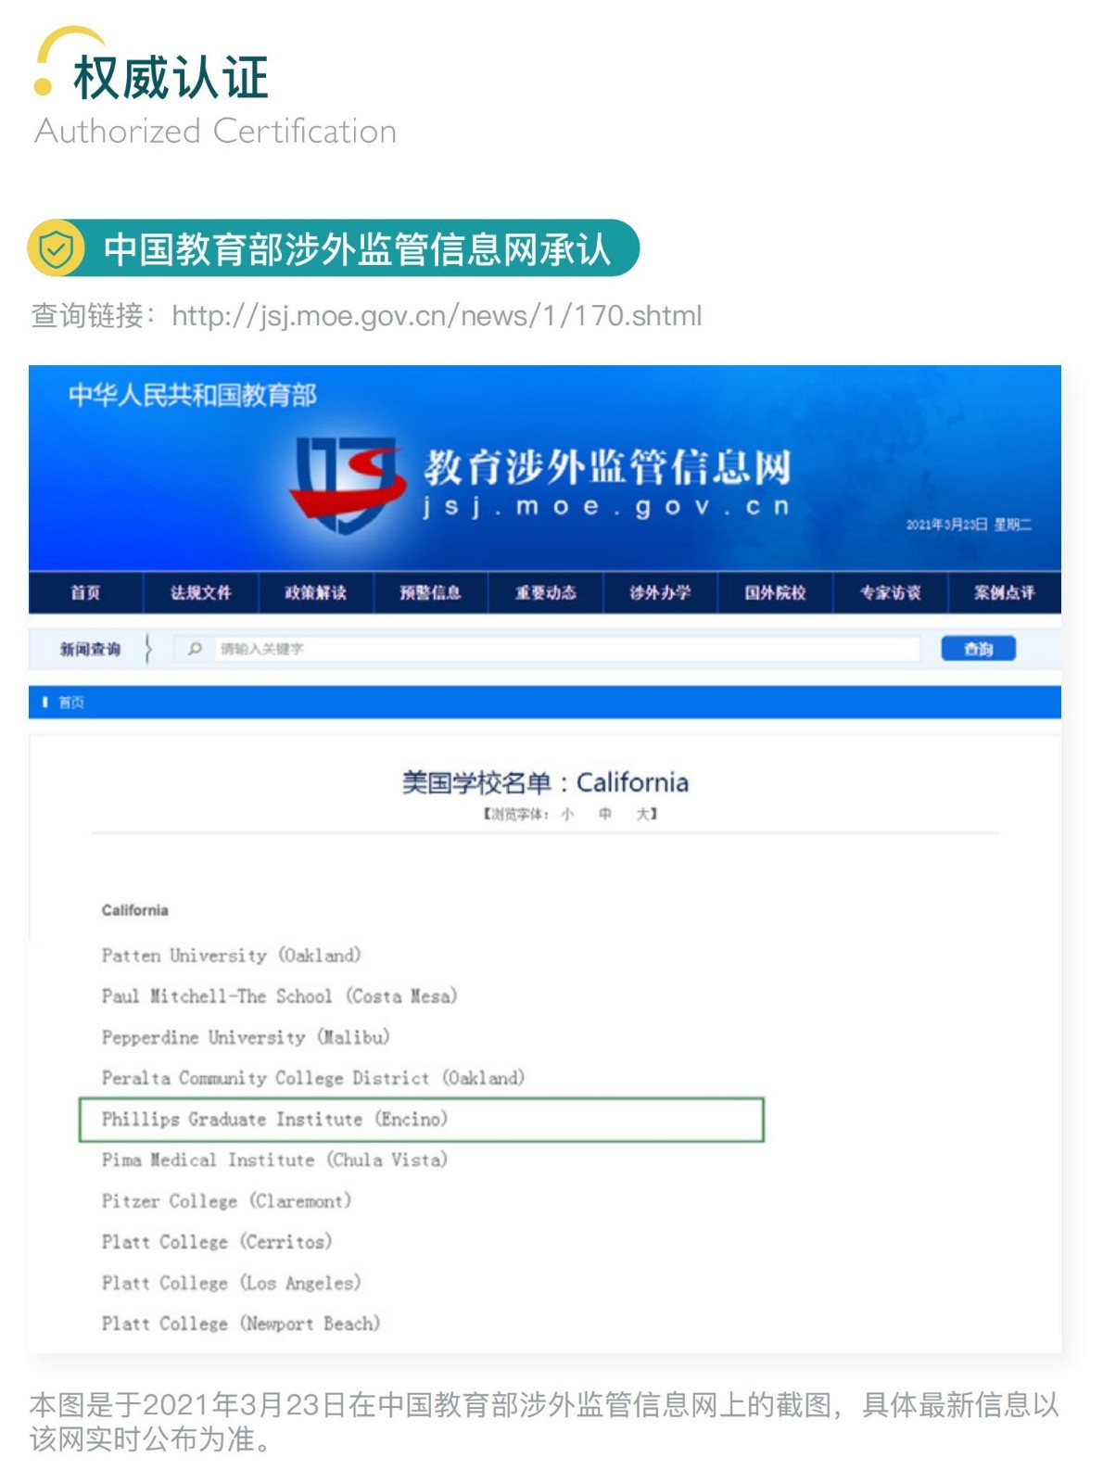
Task: Set browsing font size to 中
Action: coord(604,814)
